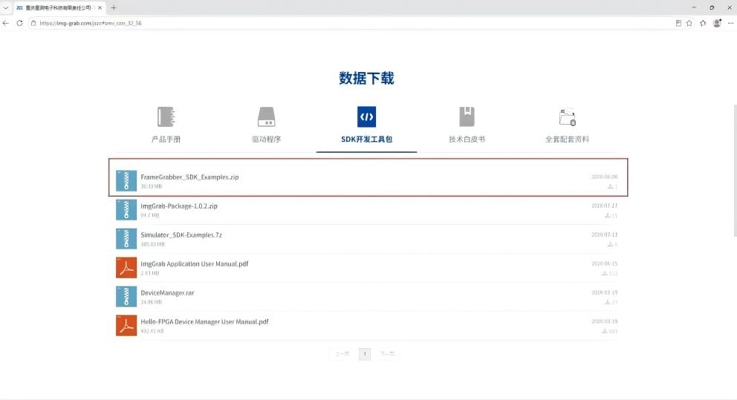Switch to the 产品手册 tab label
This screenshot has width=737, height=400.
coord(166,139)
